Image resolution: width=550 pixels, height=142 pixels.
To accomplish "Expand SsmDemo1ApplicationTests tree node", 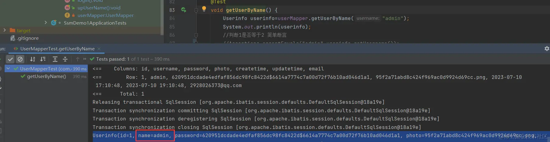I will pyautogui.click(x=46, y=22).
